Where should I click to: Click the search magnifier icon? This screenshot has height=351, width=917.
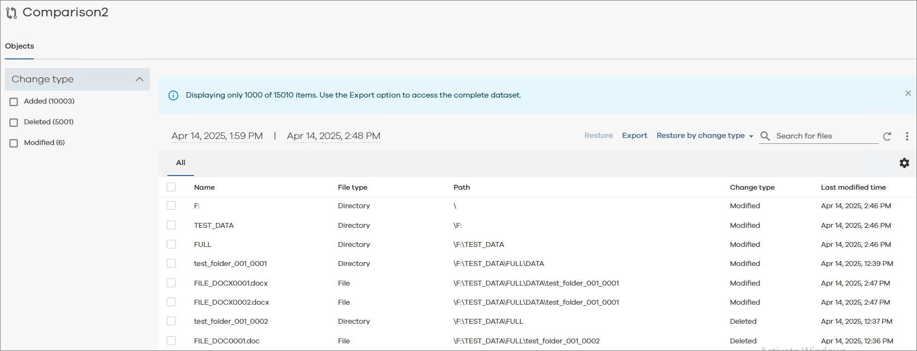[765, 136]
